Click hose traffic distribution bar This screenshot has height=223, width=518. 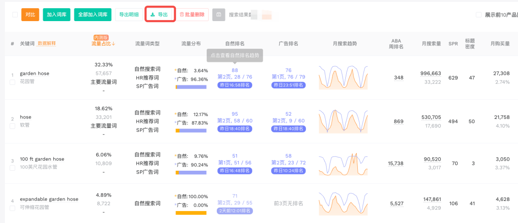[x=191, y=130]
